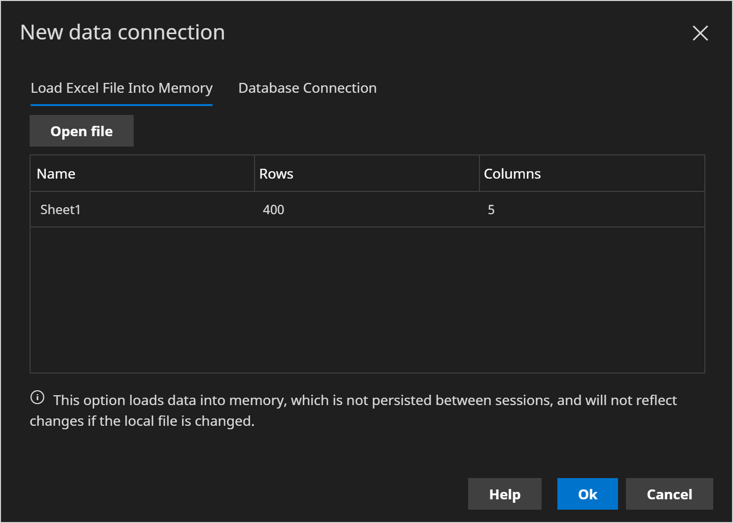The height and width of the screenshot is (523, 733).
Task: Click the Rows column header
Action: pyautogui.click(x=276, y=173)
